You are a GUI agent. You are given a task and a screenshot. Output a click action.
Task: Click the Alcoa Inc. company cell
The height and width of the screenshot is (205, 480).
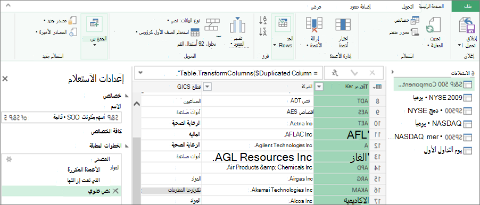(x=257, y=201)
